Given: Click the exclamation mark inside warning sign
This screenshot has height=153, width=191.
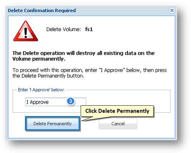Looking at the screenshot, I should (26, 33).
